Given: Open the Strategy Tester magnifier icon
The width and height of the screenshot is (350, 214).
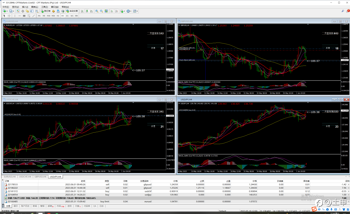Looking at the screenshot, I should pos(37,11).
